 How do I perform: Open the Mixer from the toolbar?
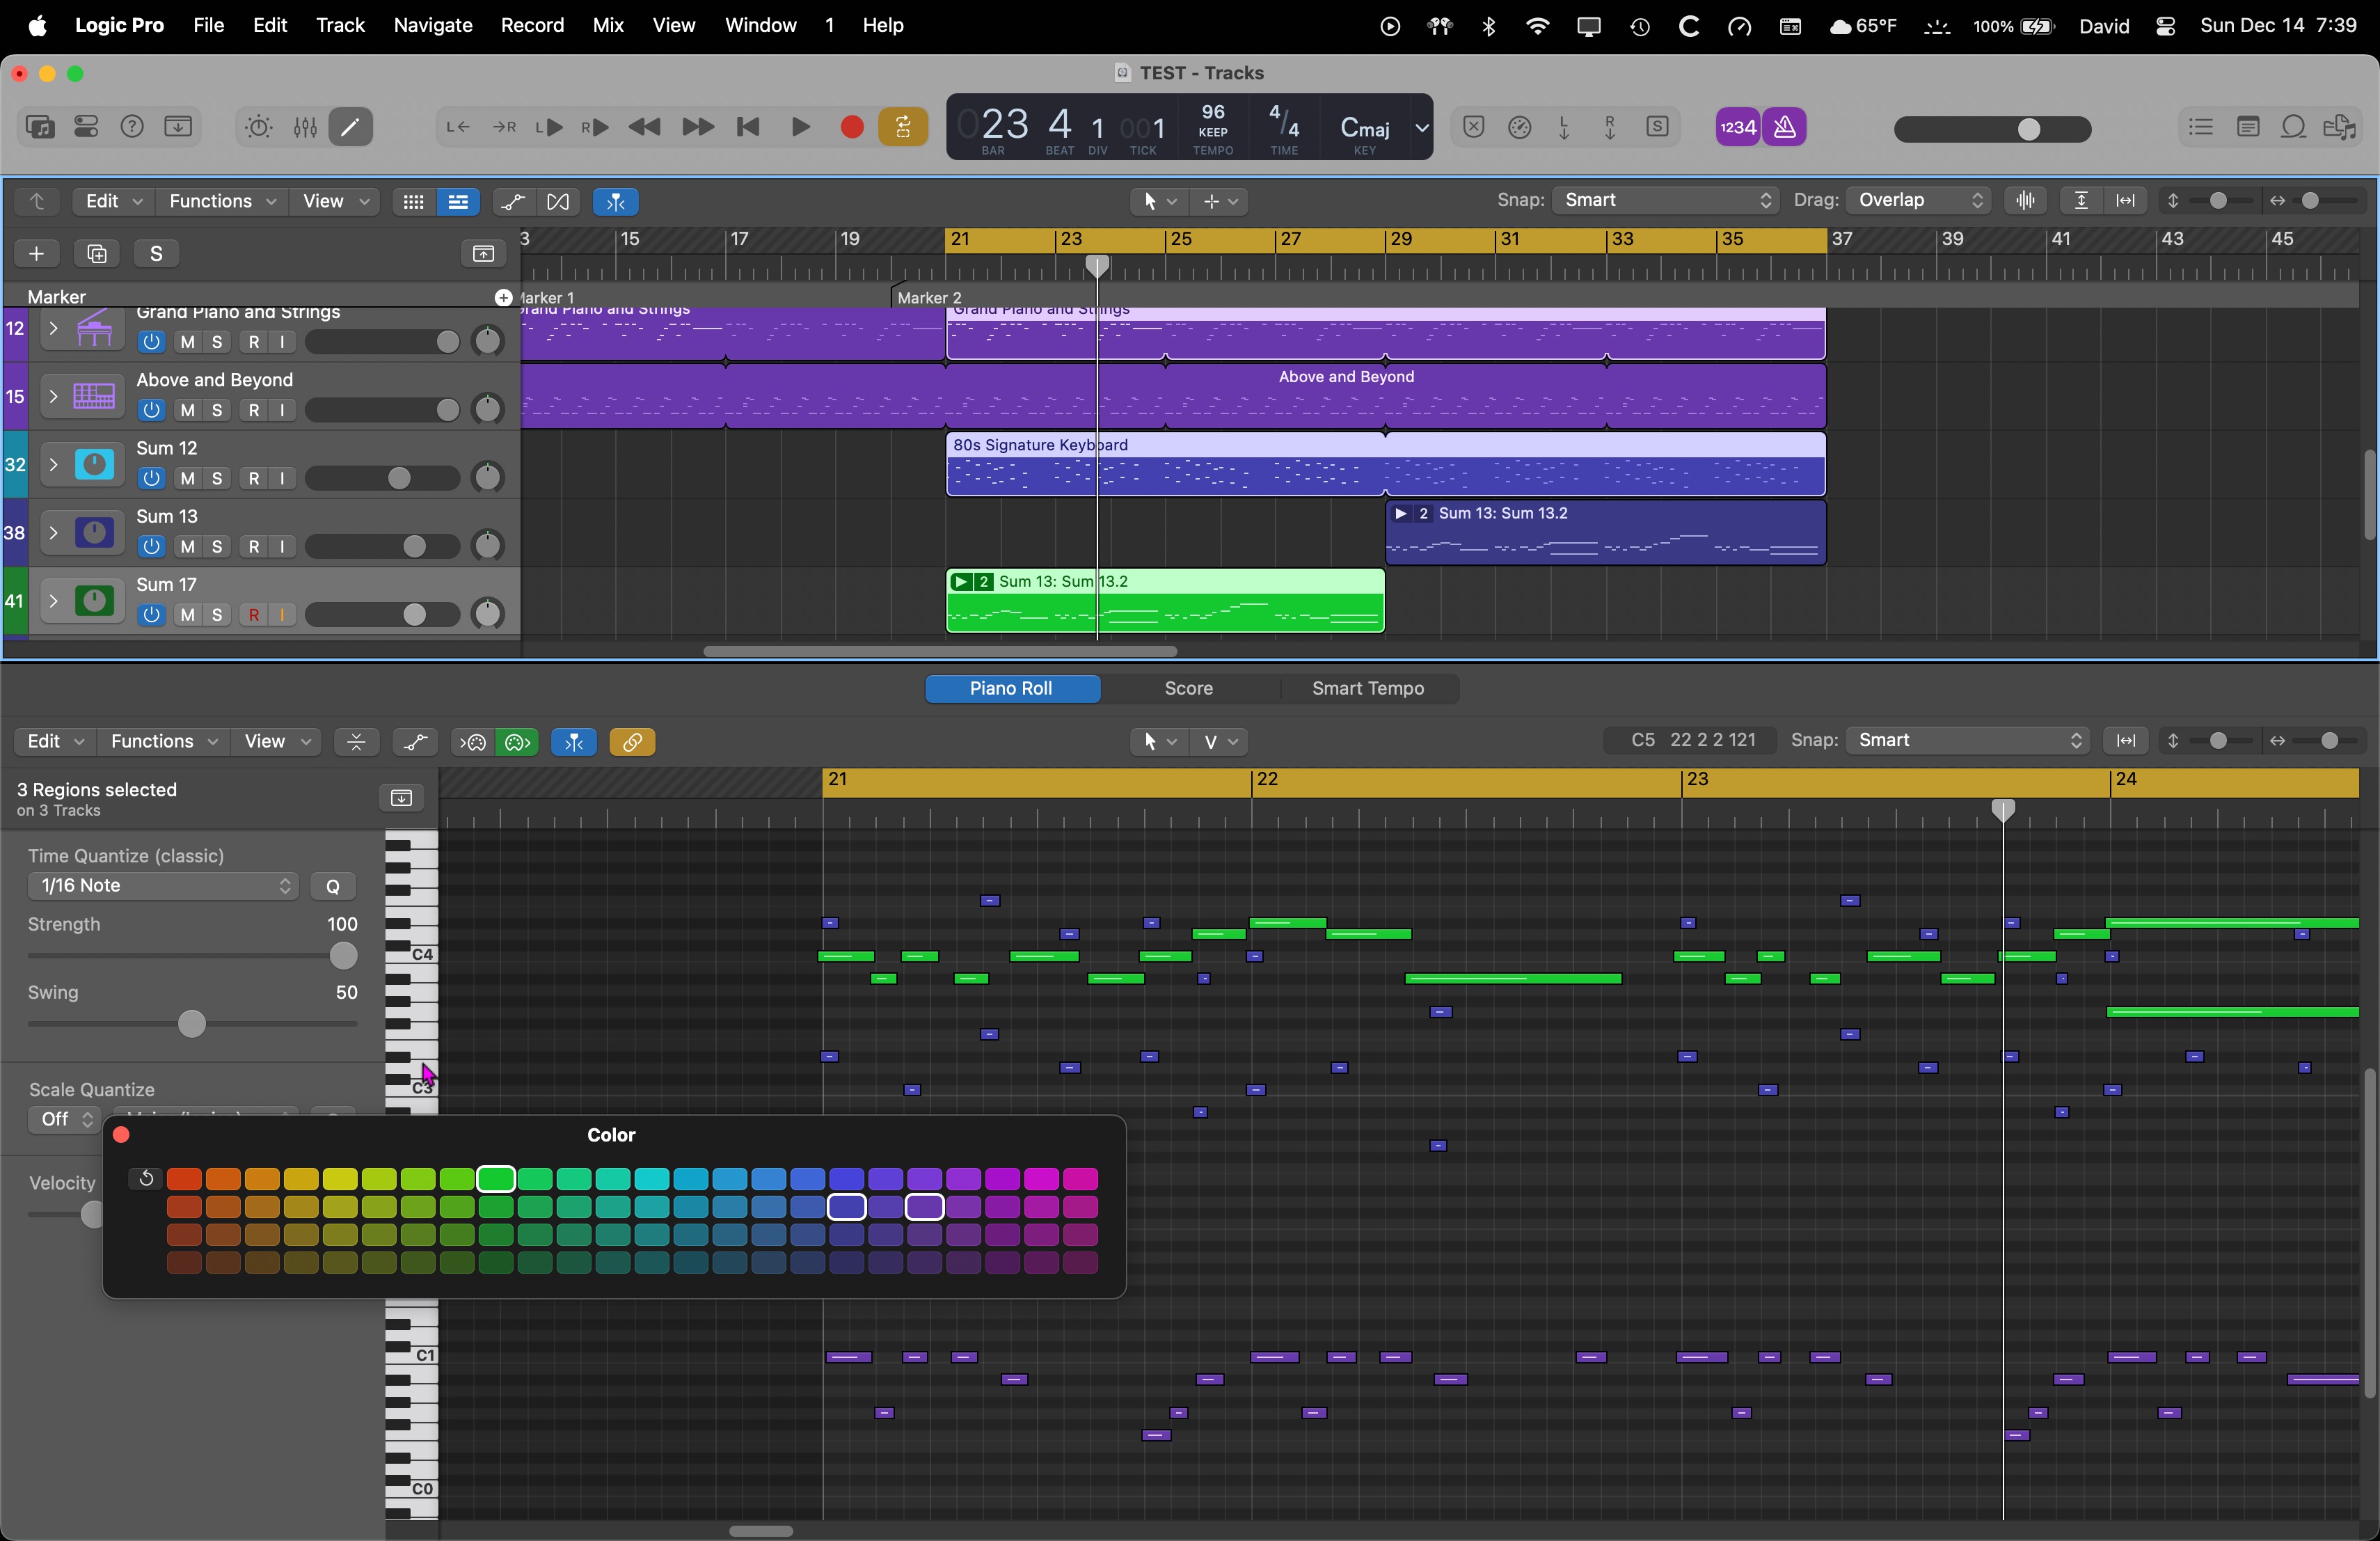click(305, 127)
